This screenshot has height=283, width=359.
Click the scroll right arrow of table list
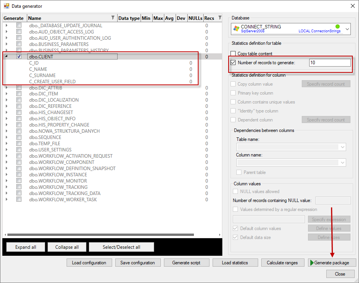pos(219,235)
